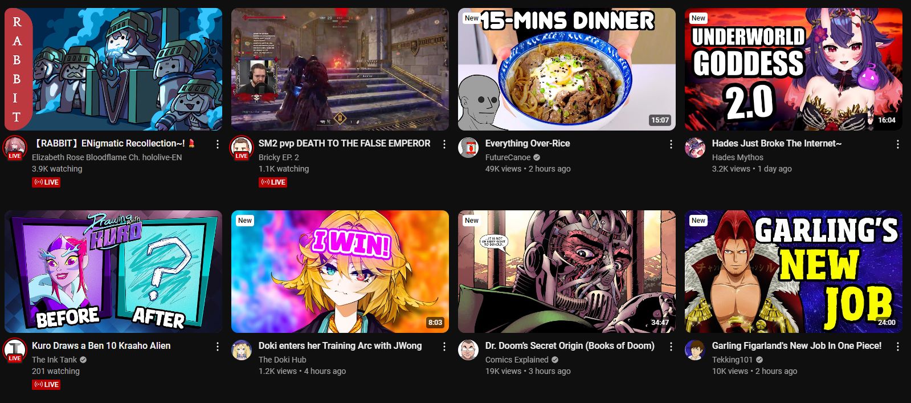Open more options for Doki Training Arc video
This screenshot has height=403, width=911.
click(x=444, y=347)
